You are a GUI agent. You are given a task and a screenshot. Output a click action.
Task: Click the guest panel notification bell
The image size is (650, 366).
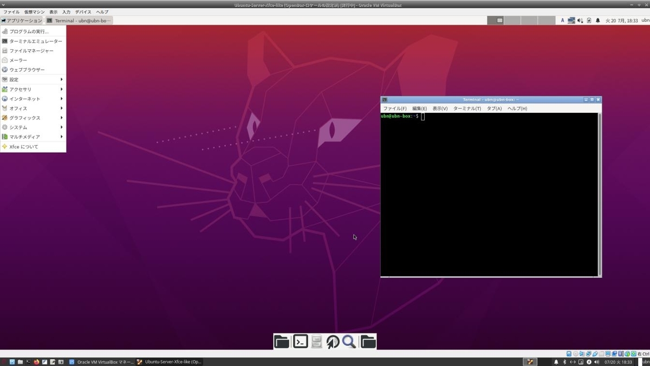click(598, 21)
